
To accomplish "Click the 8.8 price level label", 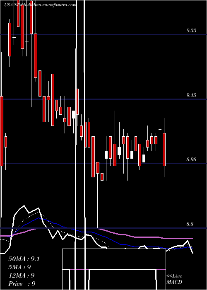I will point(190,224).
